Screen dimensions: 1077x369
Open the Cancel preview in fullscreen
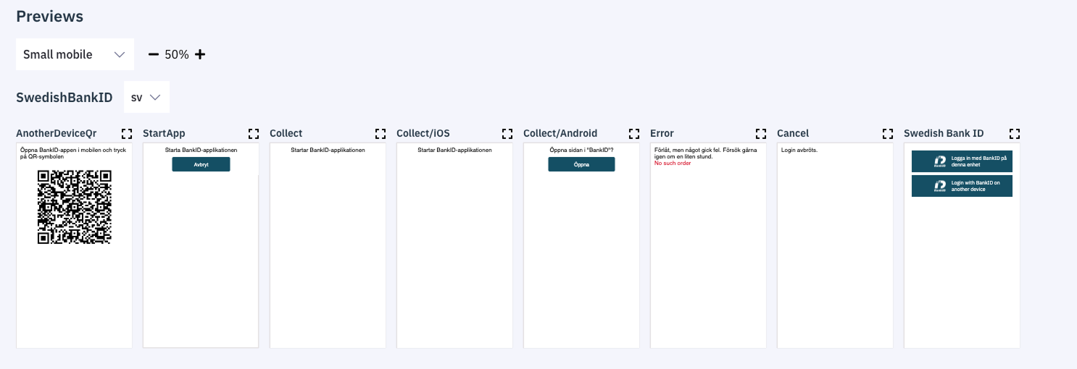888,134
